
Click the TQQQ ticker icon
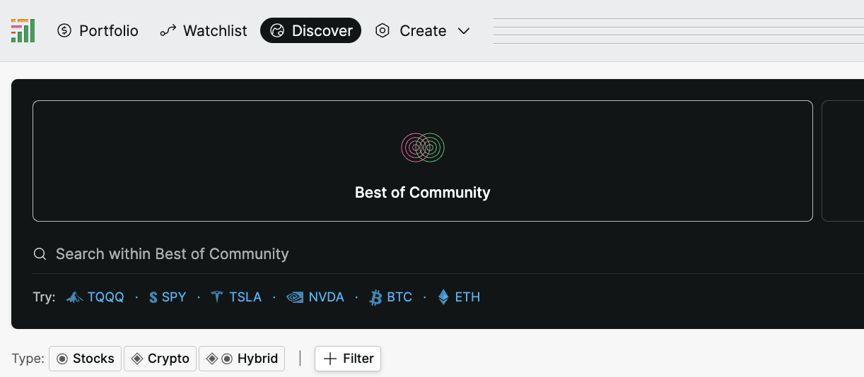(x=75, y=297)
